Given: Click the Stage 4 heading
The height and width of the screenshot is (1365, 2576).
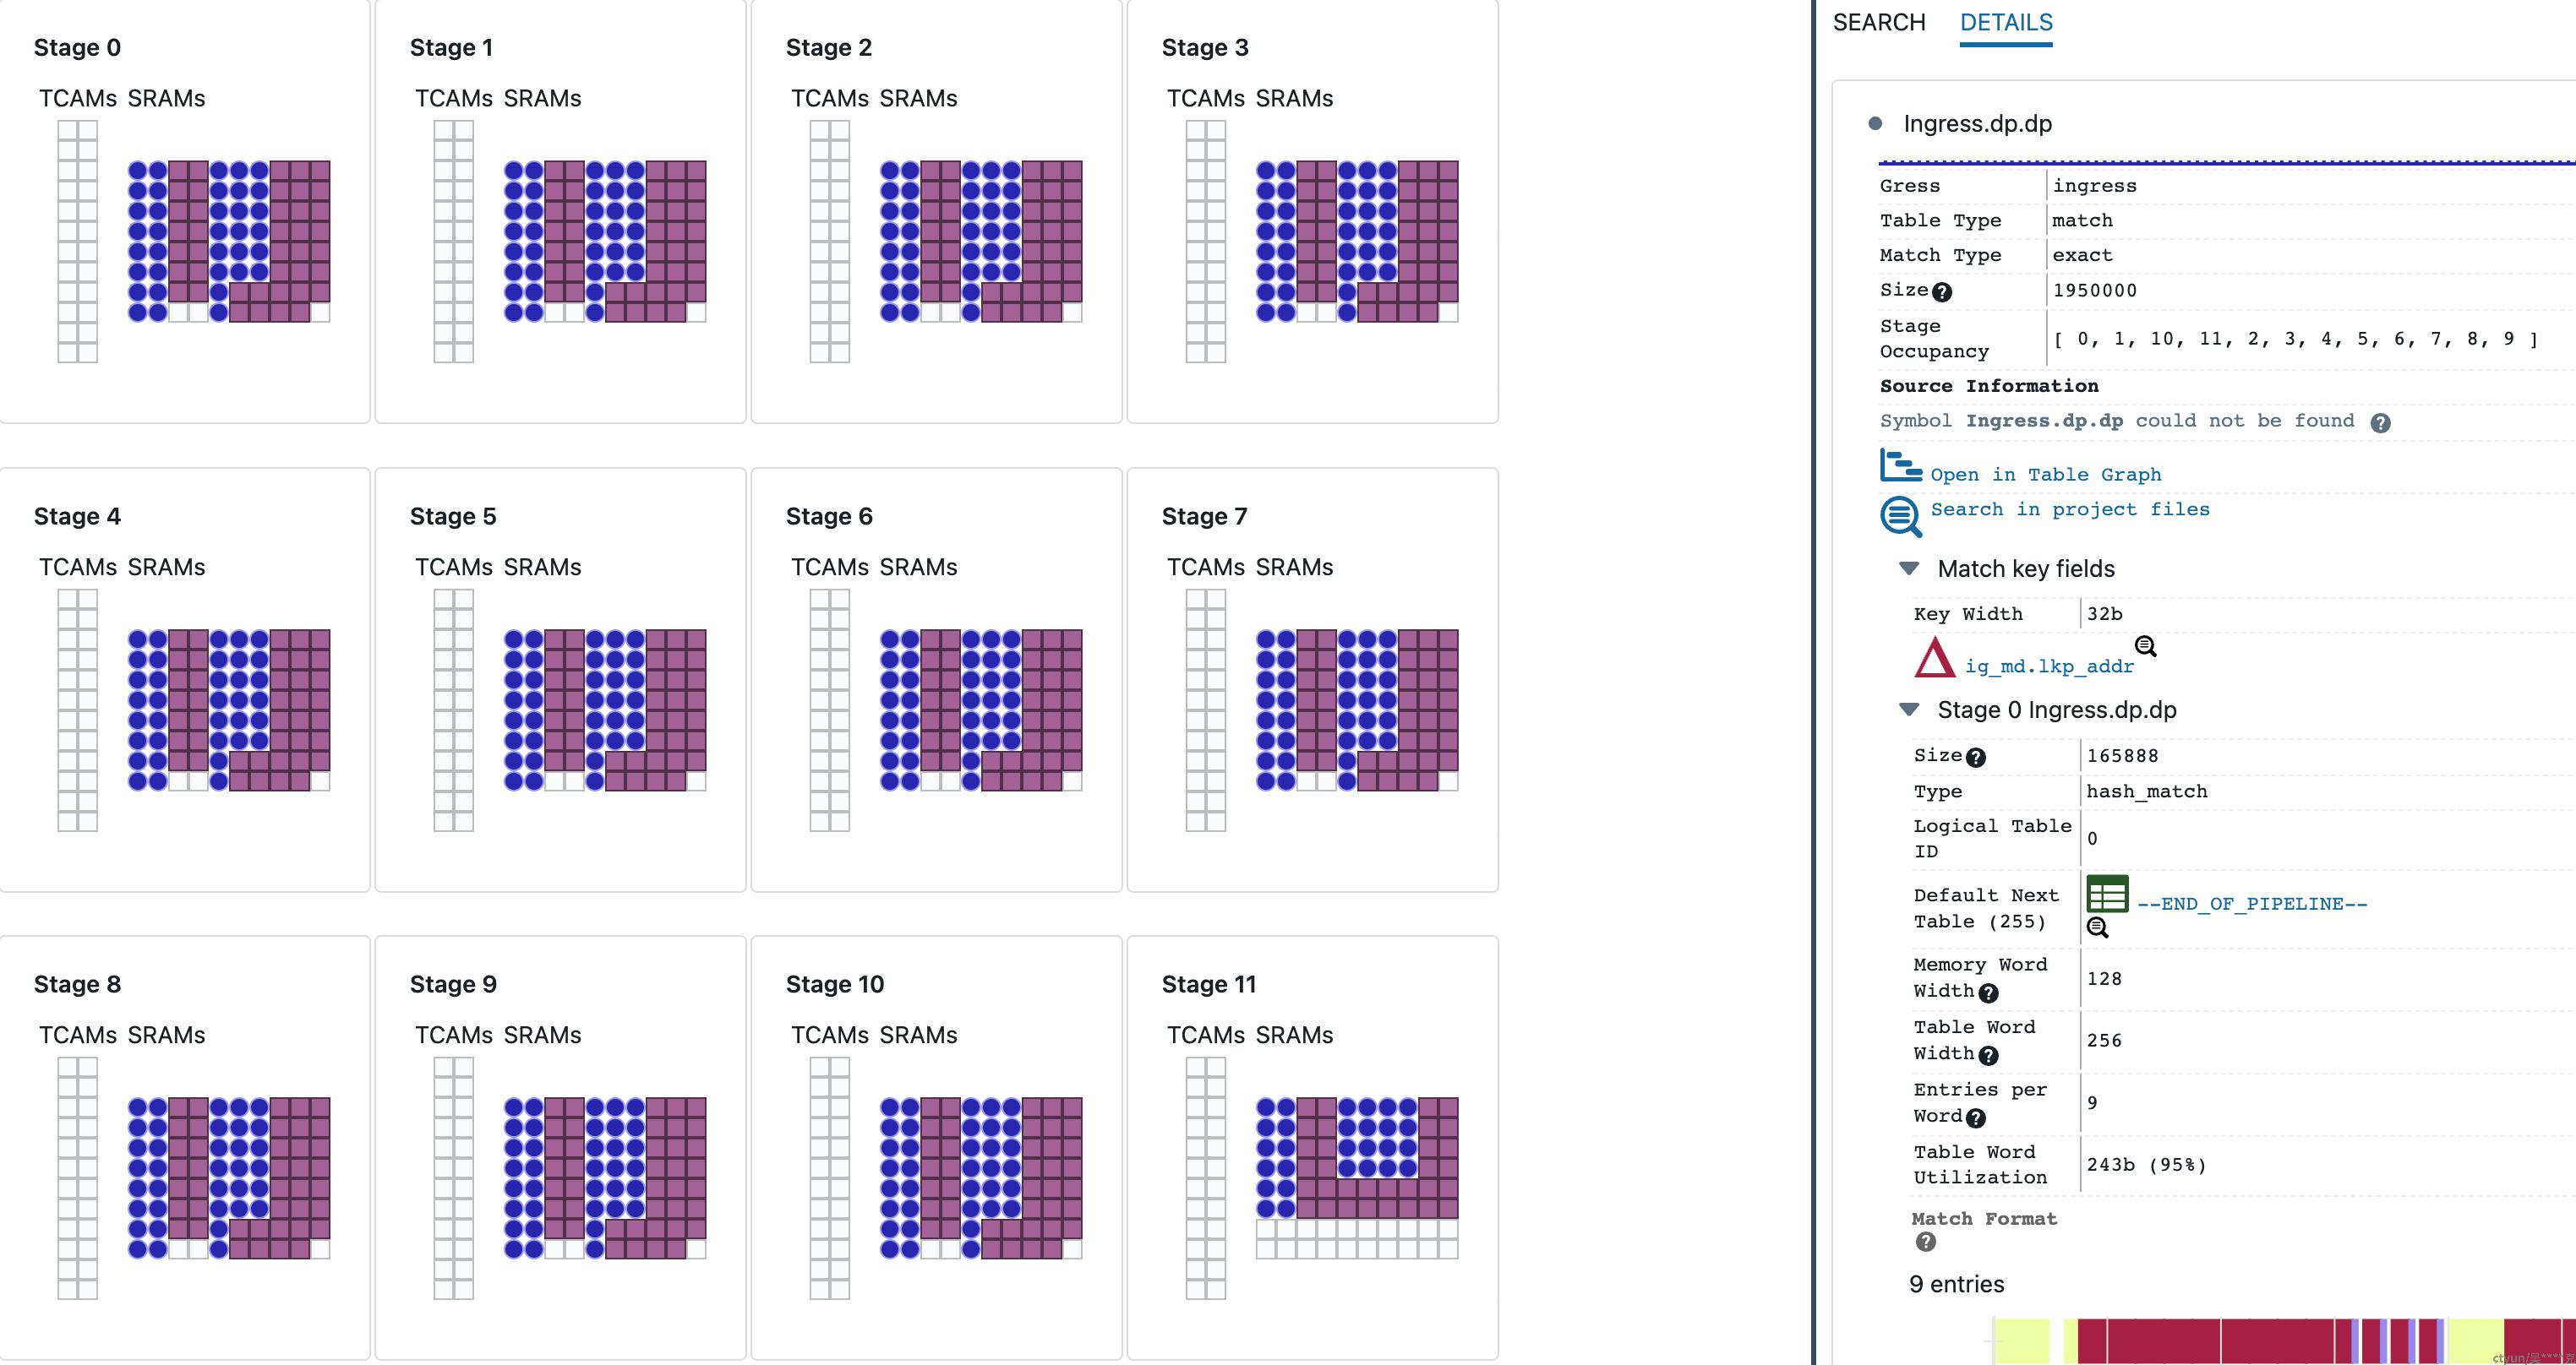Looking at the screenshot, I should pos(77,517).
